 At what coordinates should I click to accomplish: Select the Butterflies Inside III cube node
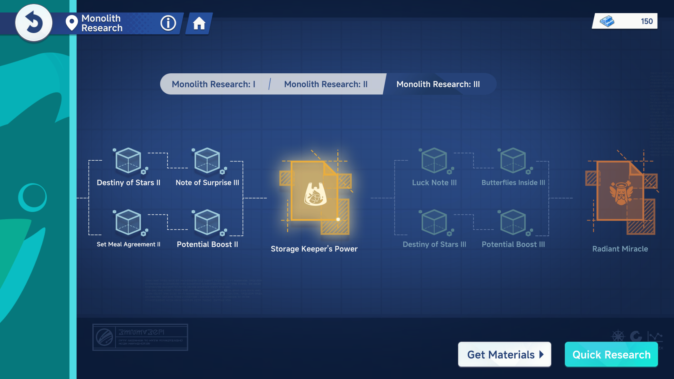[513, 161]
